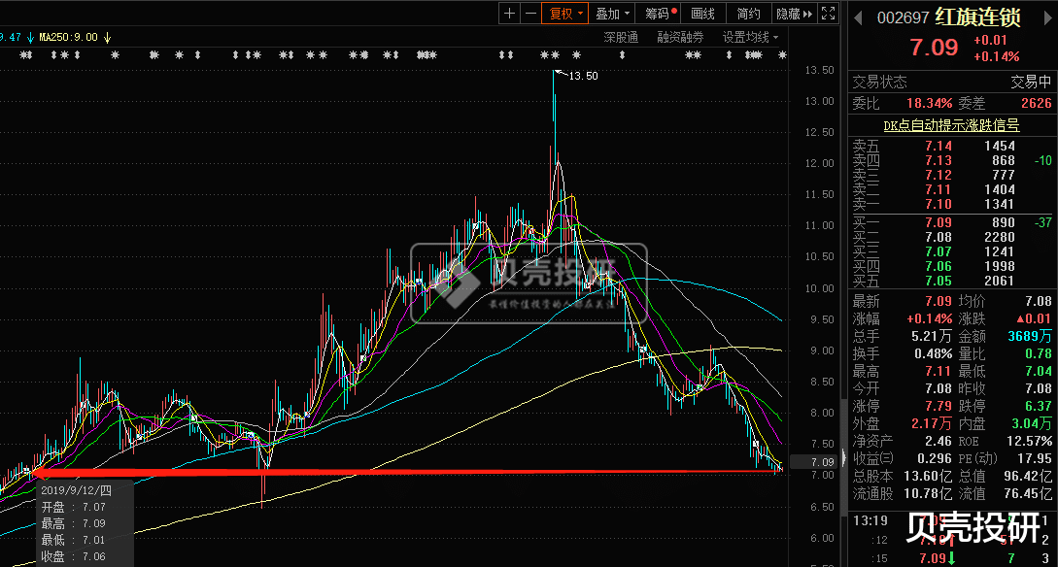Click the green down arrow in tick list

[x=952, y=558]
